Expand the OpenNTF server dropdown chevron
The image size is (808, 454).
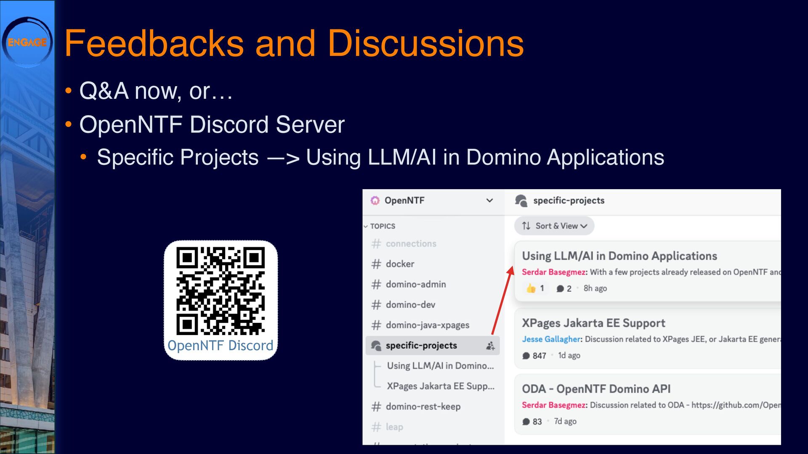489,201
